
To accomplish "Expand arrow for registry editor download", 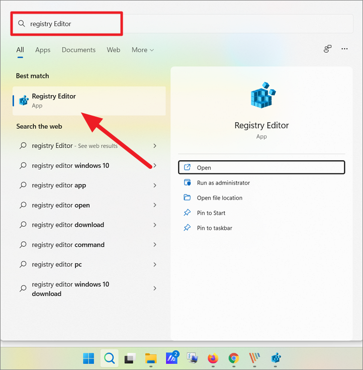I will click(x=155, y=225).
